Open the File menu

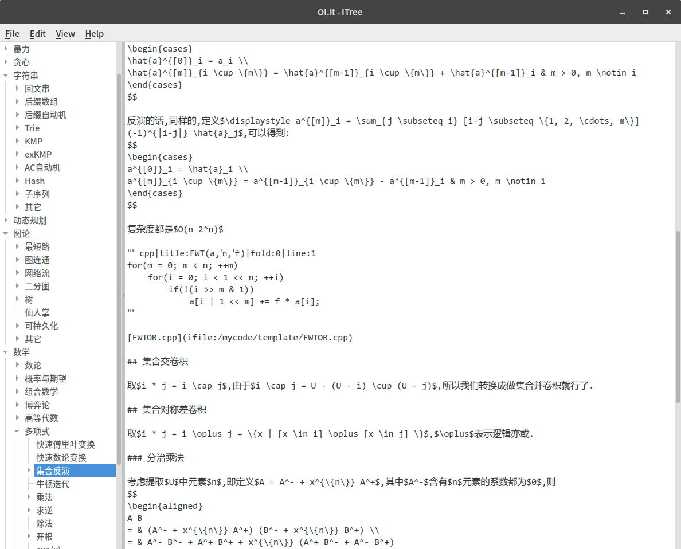click(11, 34)
